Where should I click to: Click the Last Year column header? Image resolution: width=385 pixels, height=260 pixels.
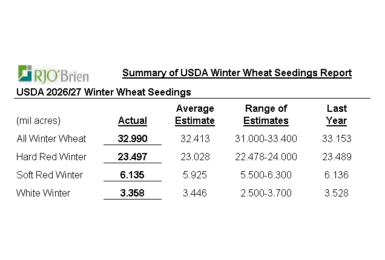click(337, 114)
